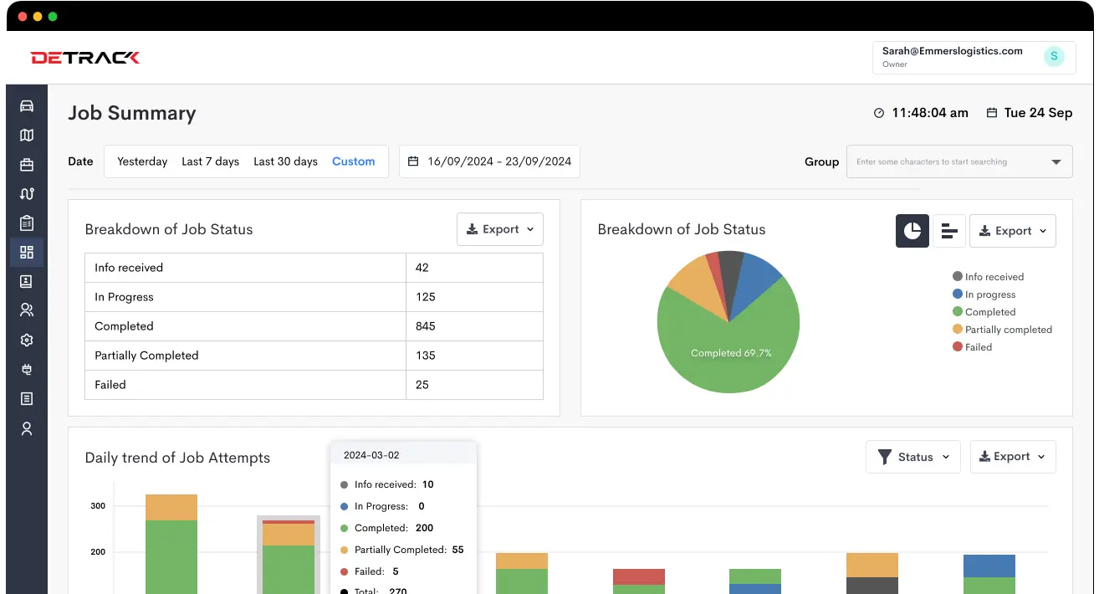The image size is (1099, 594).
Task: Switch to horizontal bar chart view
Action: (949, 231)
